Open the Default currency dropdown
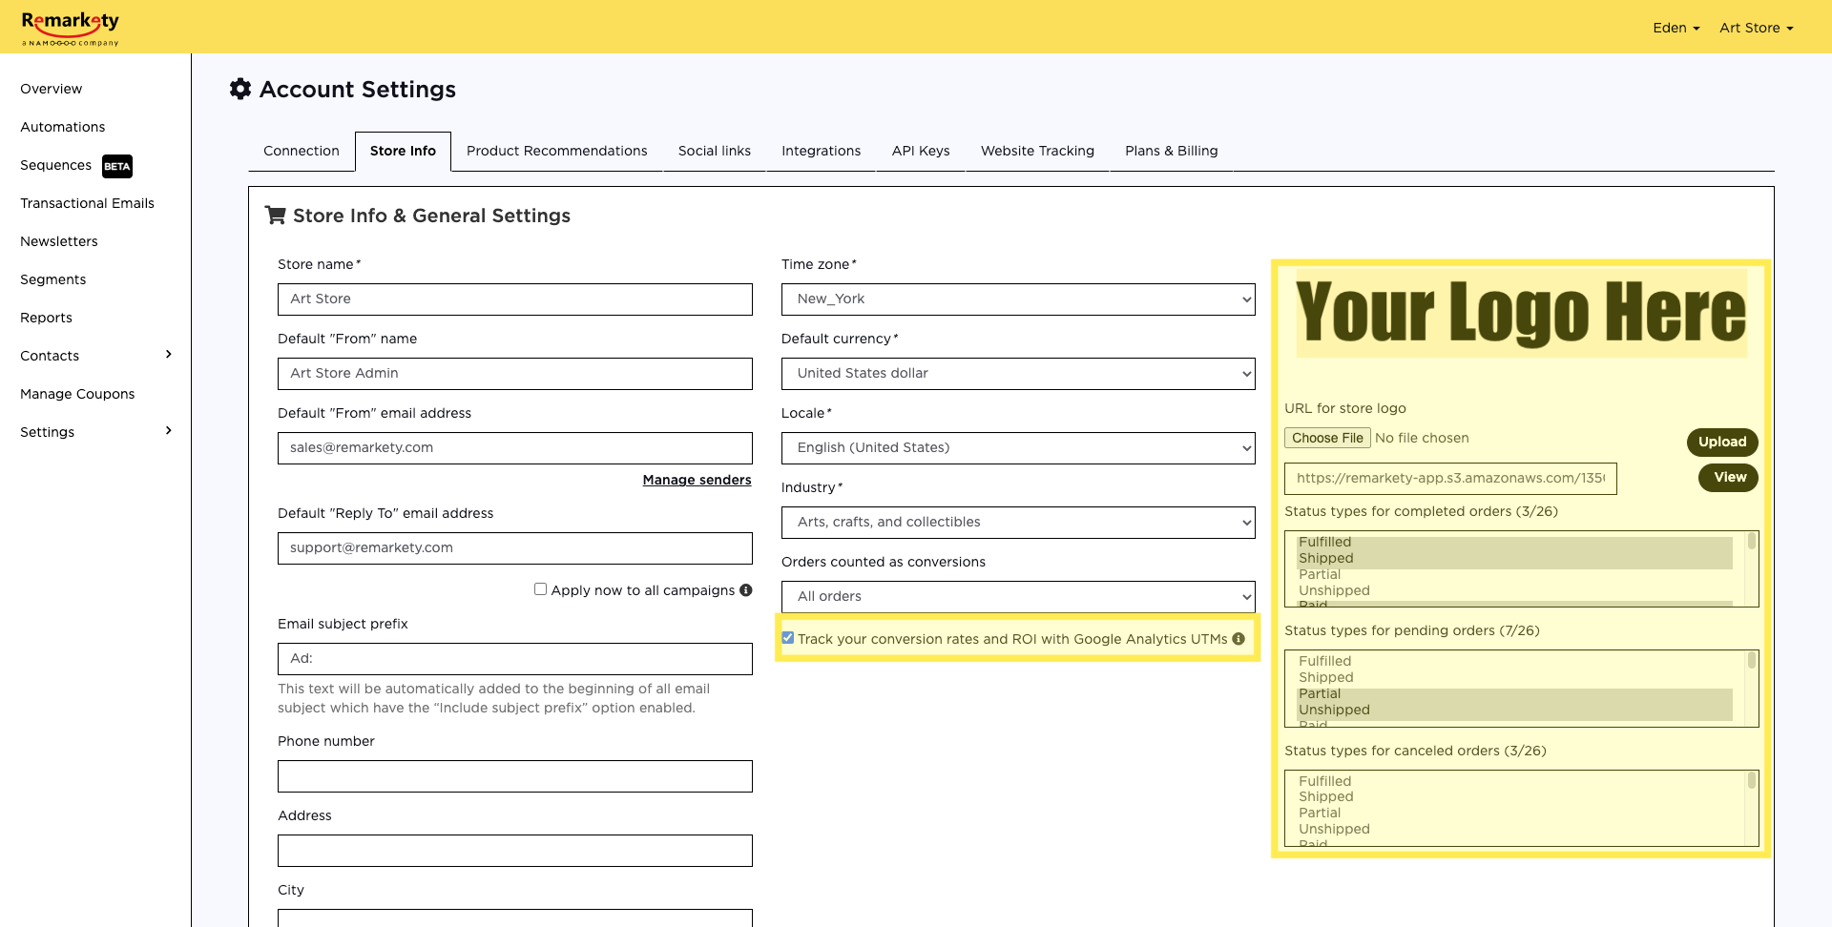The image size is (1832, 927). click(1018, 374)
